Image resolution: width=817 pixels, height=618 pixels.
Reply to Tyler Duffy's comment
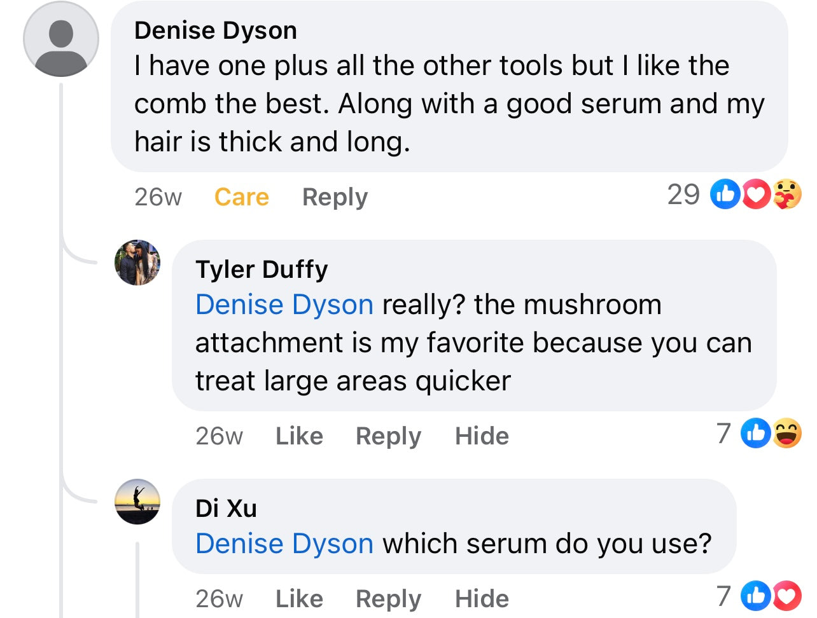click(x=388, y=436)
